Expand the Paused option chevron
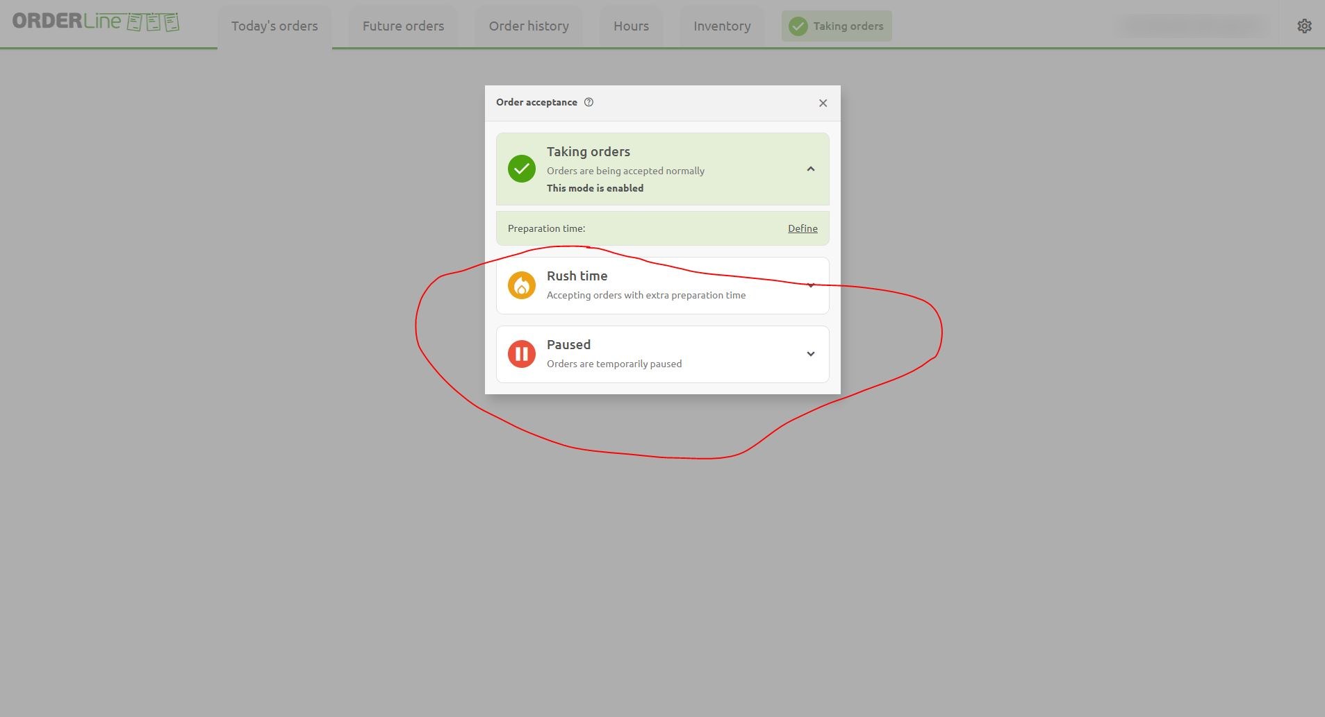 click(810, 354)
